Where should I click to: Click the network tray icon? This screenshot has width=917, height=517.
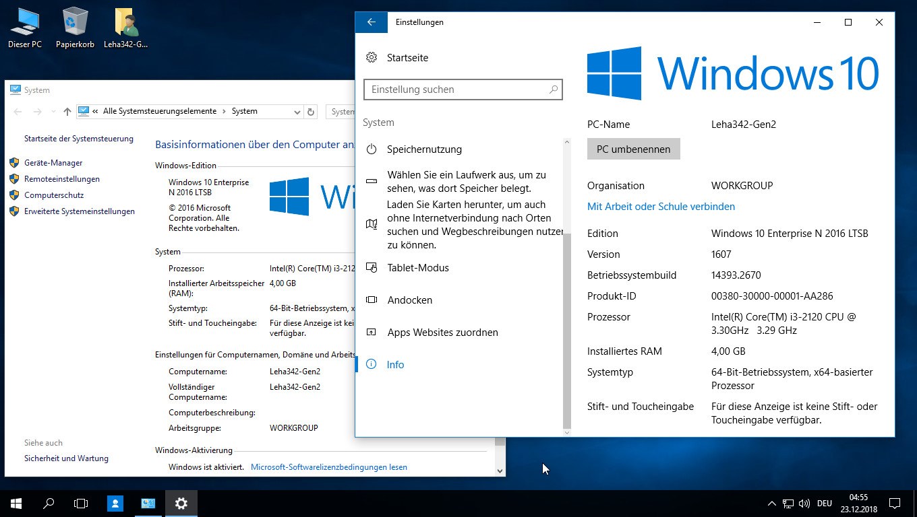[788, 504]
